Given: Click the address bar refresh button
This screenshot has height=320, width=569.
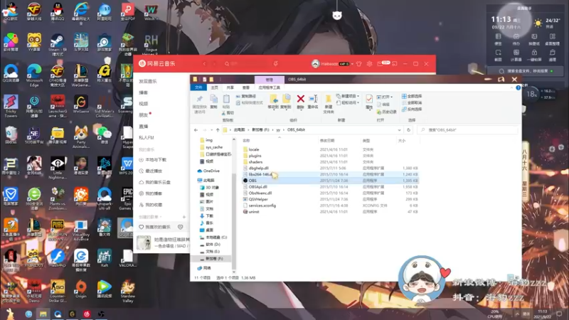Looking at the screenshot, I should (408, 130).
